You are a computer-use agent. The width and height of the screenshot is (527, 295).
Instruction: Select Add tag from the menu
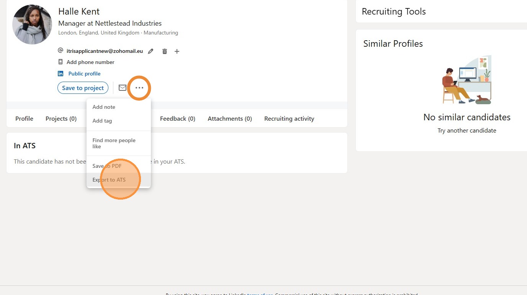click(x=102, y=121)
